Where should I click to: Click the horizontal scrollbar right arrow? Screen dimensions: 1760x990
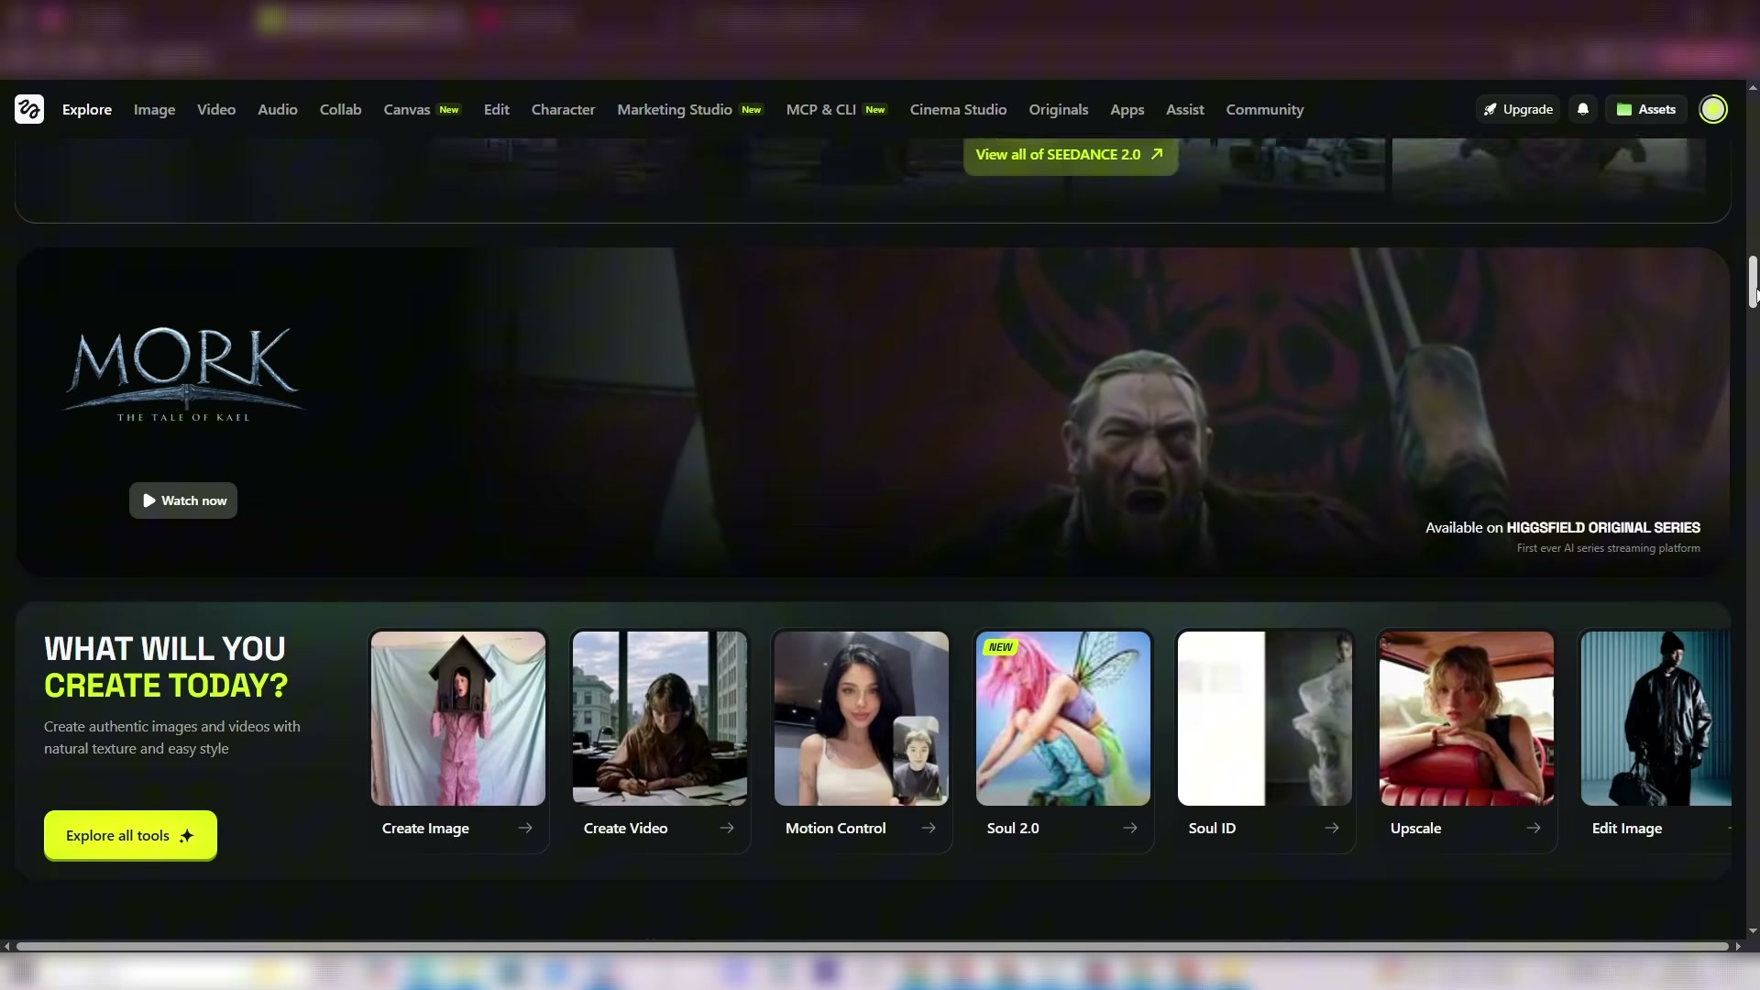pos(1737,946)
